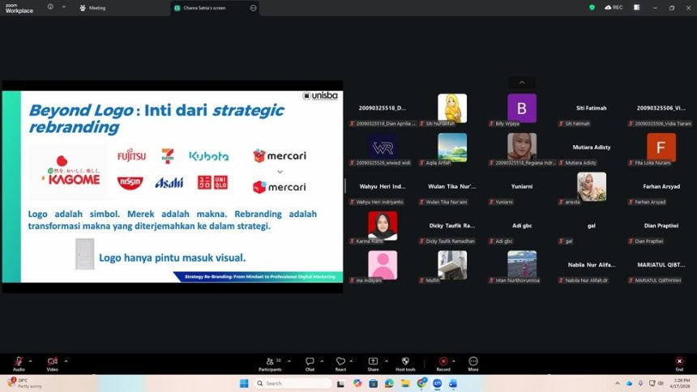Click Dian Praptiwi participant name

(x=661, y=226)
